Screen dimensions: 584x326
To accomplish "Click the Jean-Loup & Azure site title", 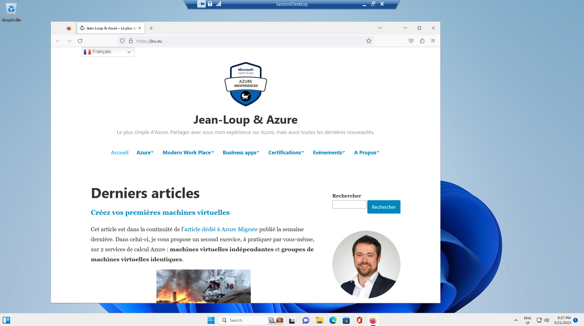I will [245, 120].
